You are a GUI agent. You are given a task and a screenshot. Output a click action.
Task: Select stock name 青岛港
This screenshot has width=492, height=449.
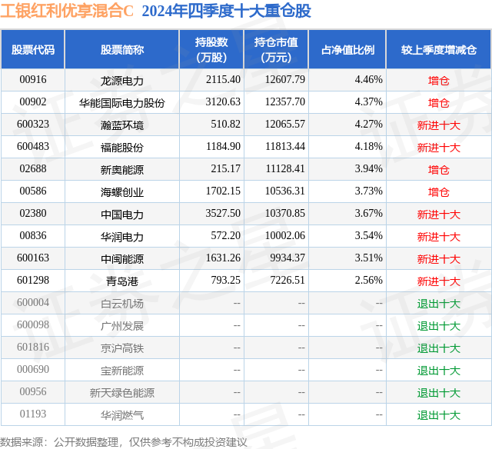pyautogui.click(x=122, y=281)
